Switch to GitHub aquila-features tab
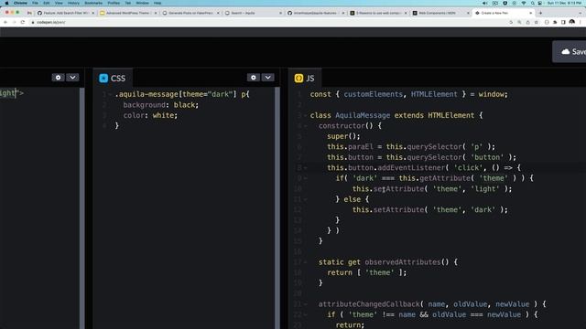This screenshot has height=329, width=586. (x=315, y=13)
